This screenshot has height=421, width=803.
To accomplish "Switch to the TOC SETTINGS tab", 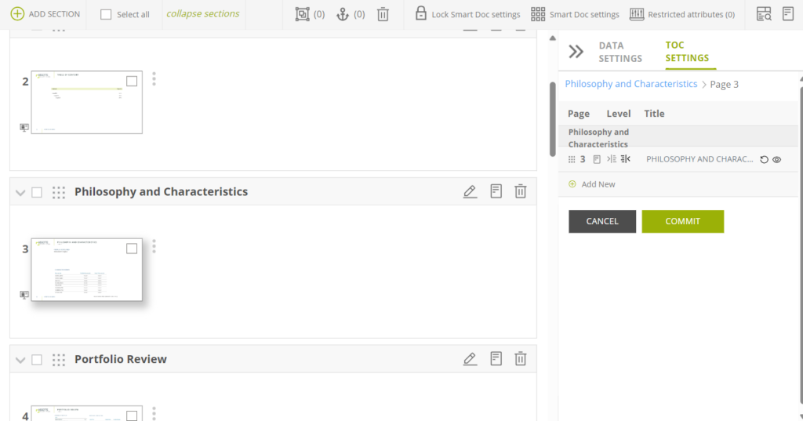I will coord(687,51).
